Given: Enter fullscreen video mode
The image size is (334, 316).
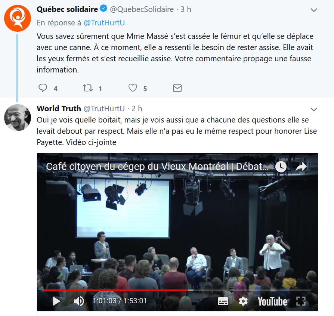Looking at the screenshot, I should [x=301, y=301].
